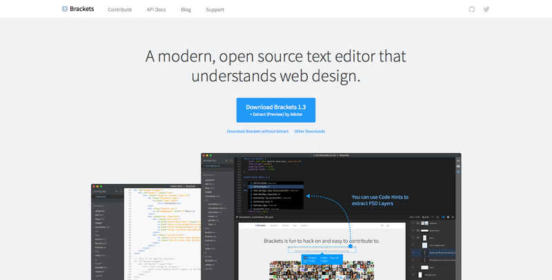This screenshot has width=552, height=280.
Task: Hide the hero image mask layer
Action: click(413, 246)
